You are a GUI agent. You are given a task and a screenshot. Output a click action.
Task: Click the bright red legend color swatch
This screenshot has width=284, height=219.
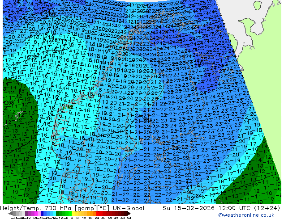pyautogui.click(x=98, y=214)
